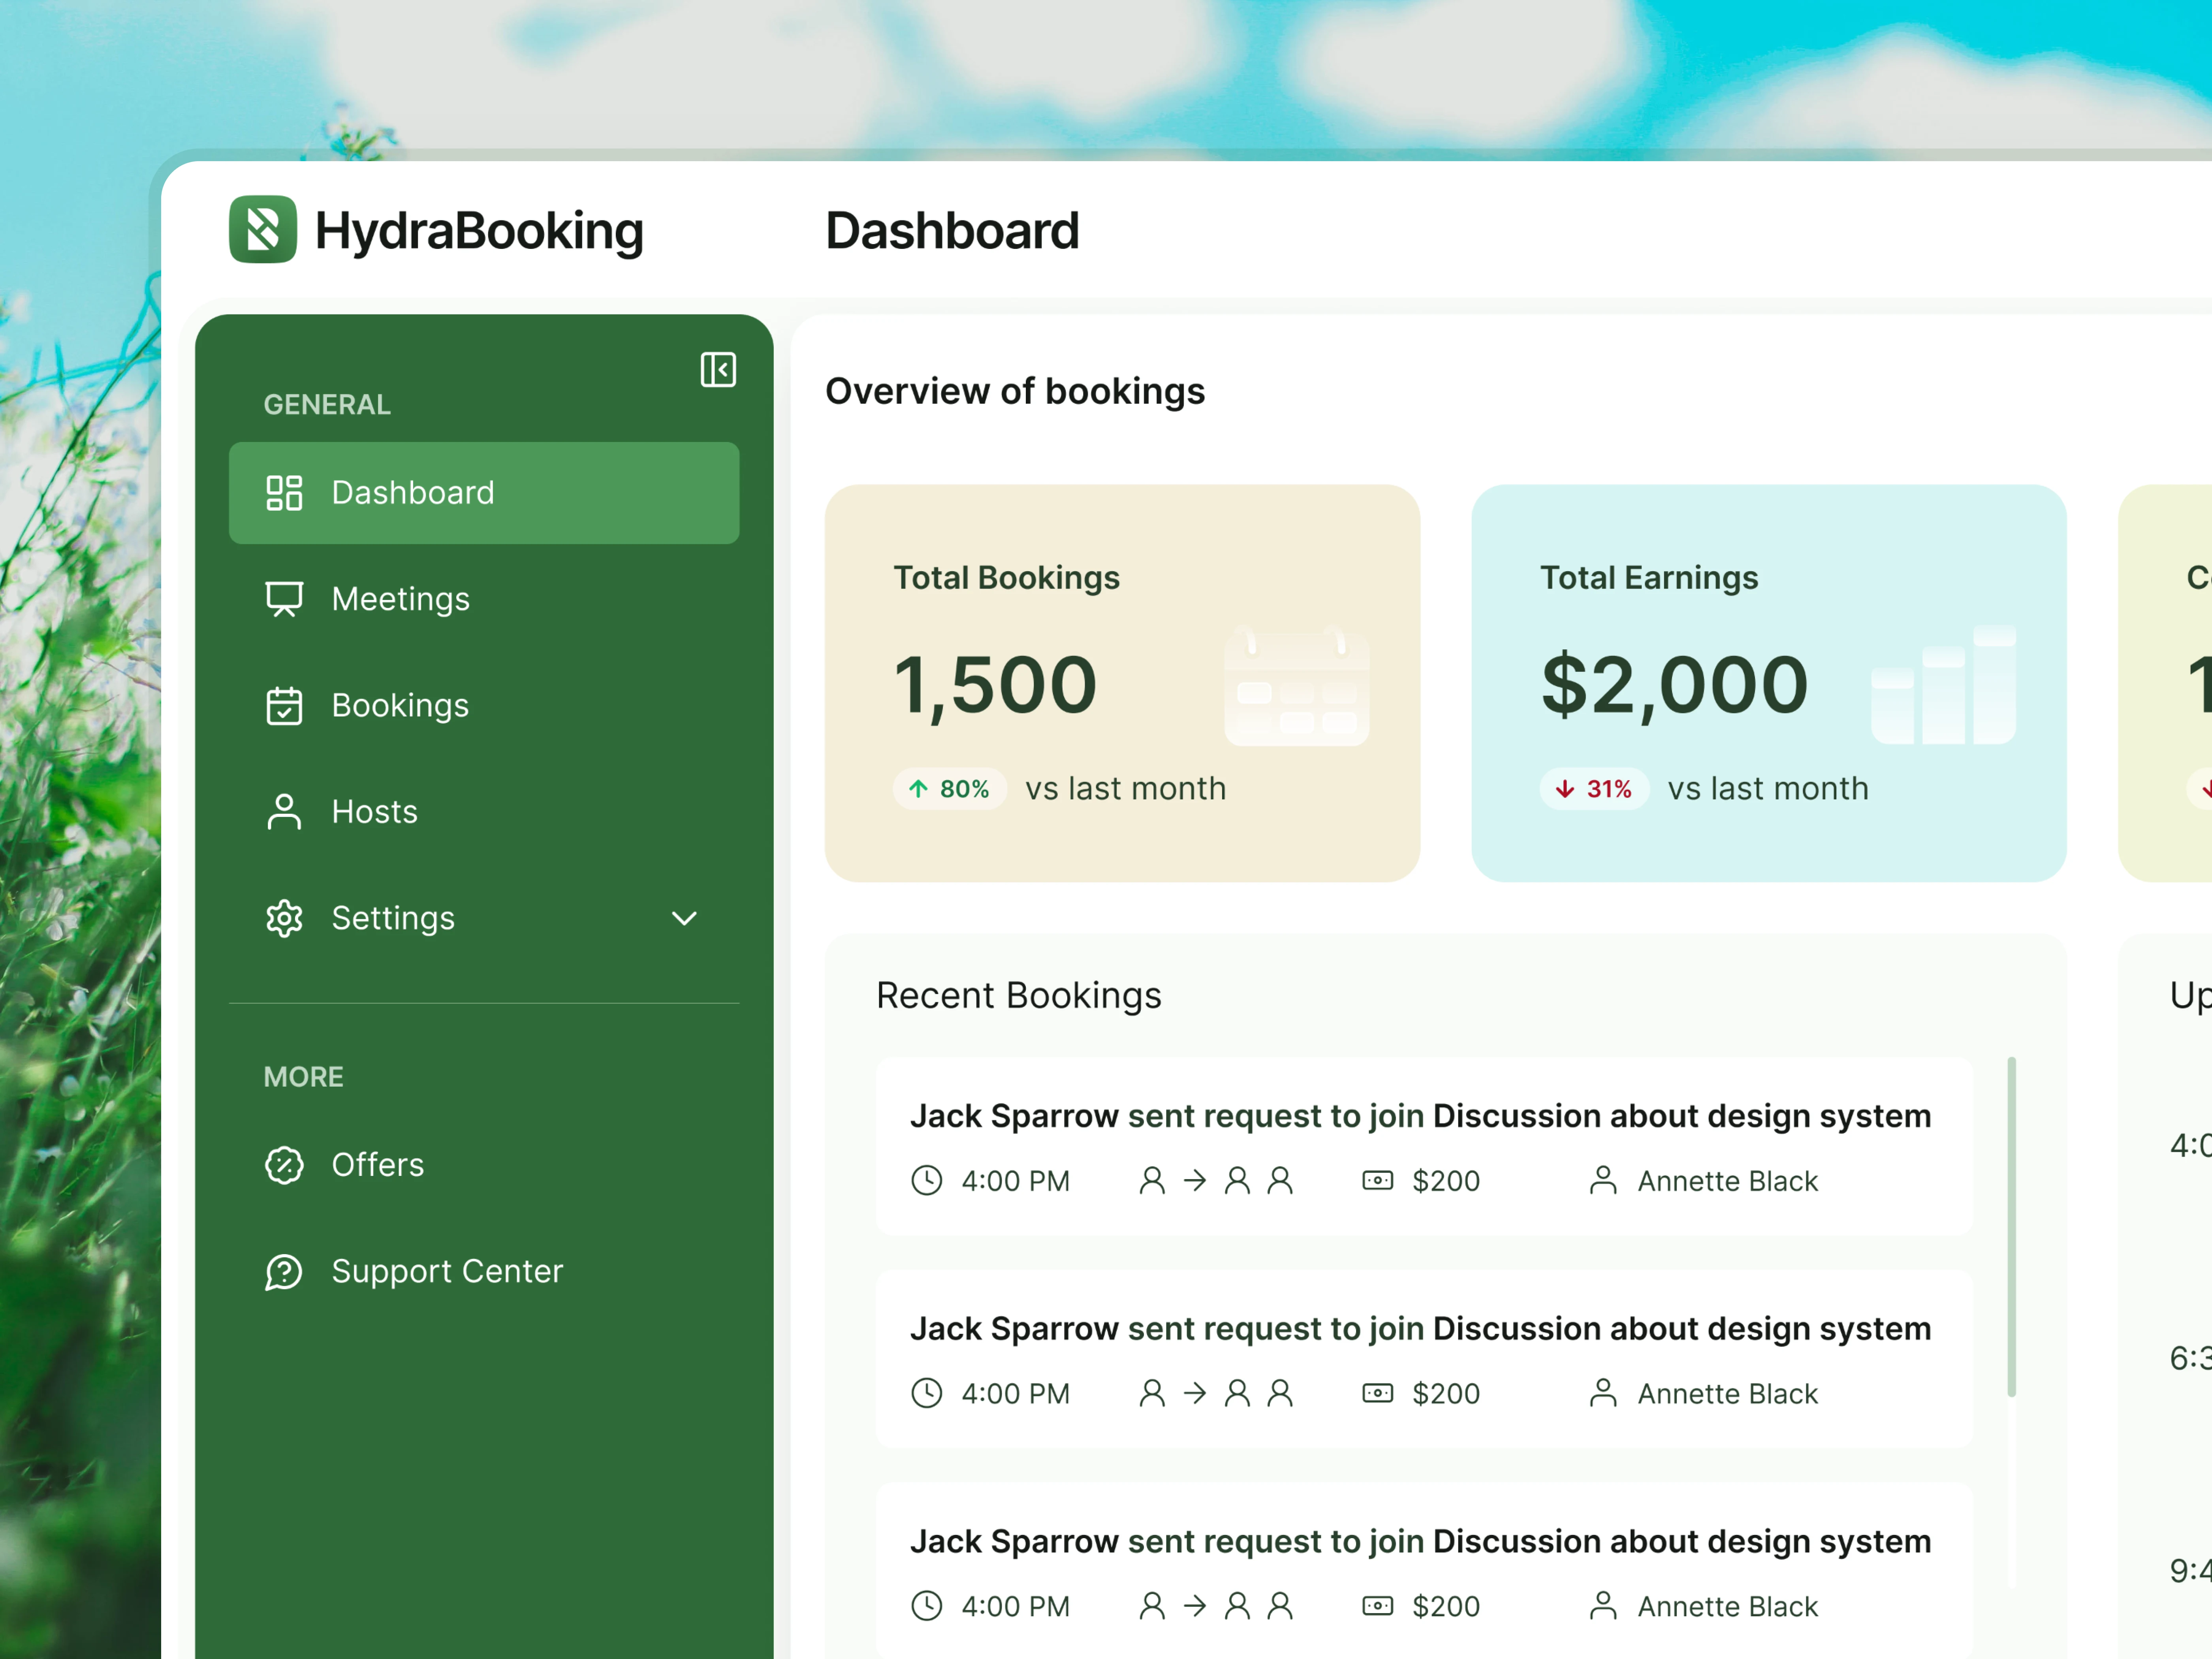The width and height of the screenshot is (2212, 1659).
Task: Click 4:00 PM in the third booking row
Action: tap(1015, 1606)
